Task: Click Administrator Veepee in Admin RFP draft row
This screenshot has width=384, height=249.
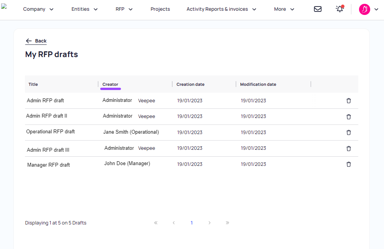Action: tap(129, 100)
